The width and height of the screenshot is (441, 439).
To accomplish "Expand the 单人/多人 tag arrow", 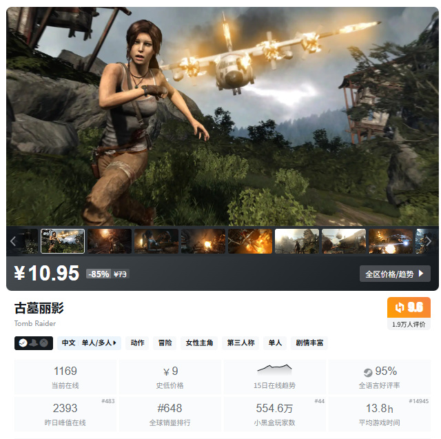I will click(114, 343).
